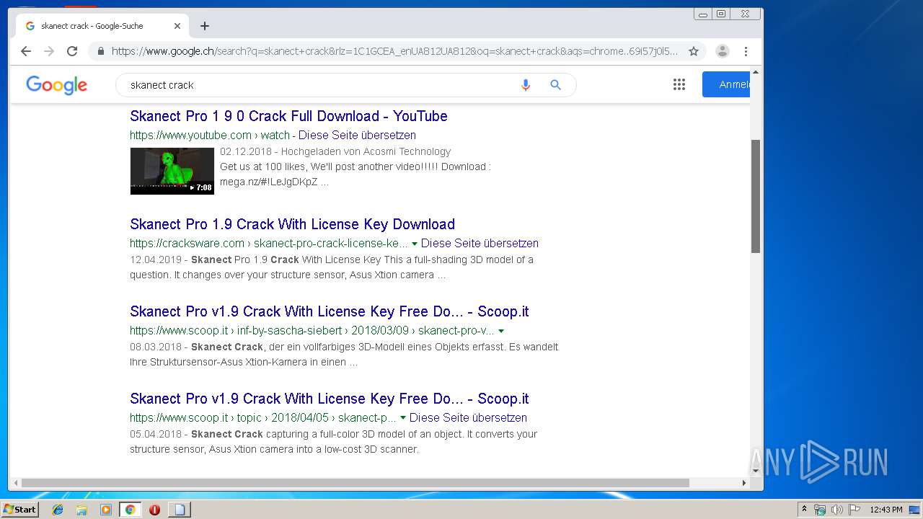Viewport: 923px width, 519px height.
Task: Open the Action Center flag icon
Action: [x=854, y=510]
